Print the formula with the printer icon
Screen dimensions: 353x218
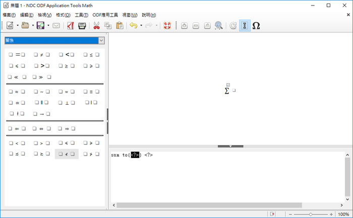tap(82, 26)
